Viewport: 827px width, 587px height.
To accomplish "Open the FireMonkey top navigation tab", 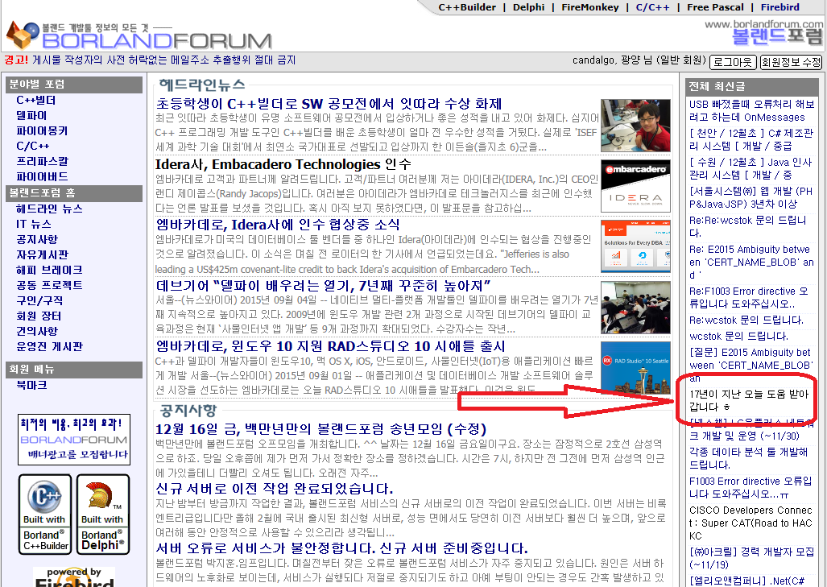I will tap(590, 7).
